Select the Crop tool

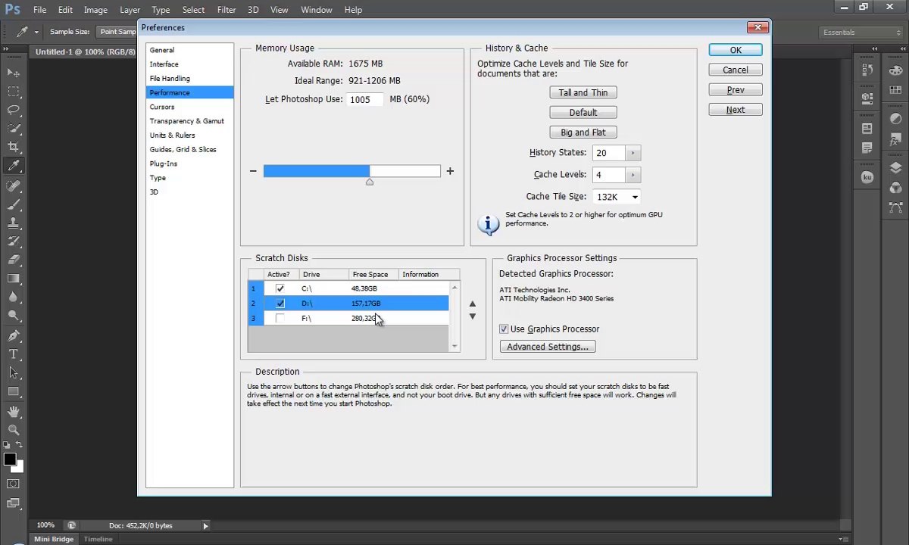click(14, 147)
